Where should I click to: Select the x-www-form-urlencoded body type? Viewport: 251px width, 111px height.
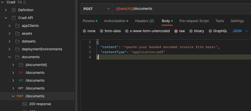coord(127,31)
